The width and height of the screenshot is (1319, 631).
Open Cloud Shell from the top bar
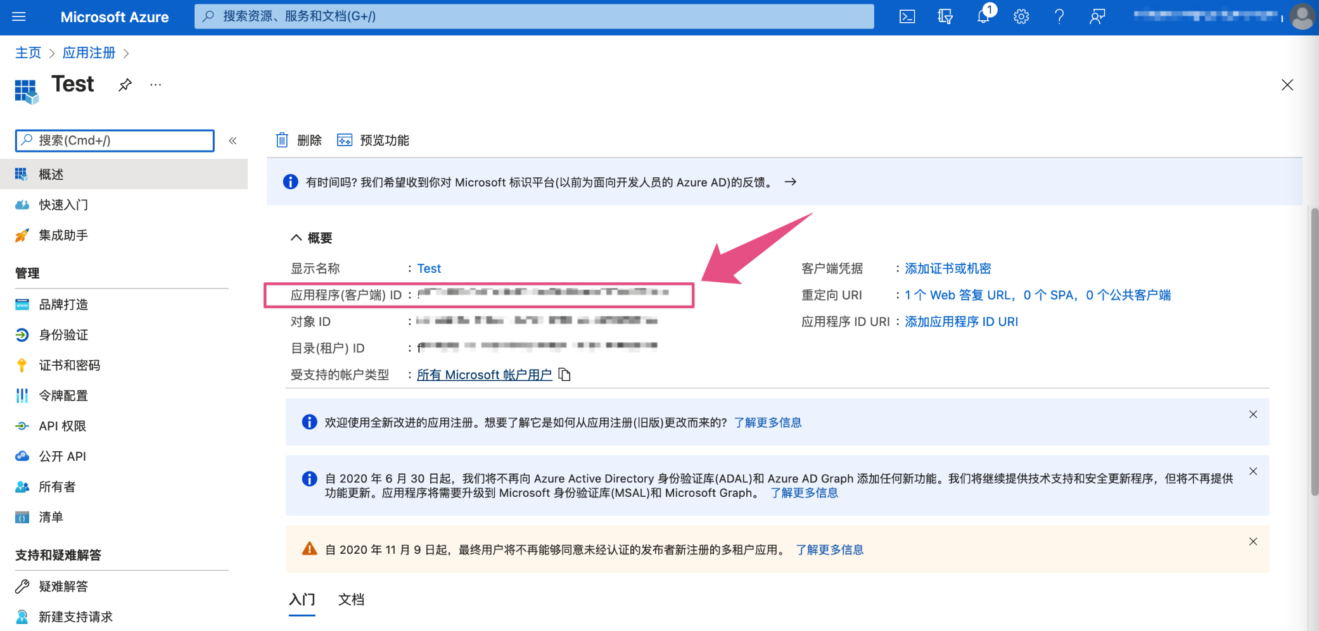point(907,17)
